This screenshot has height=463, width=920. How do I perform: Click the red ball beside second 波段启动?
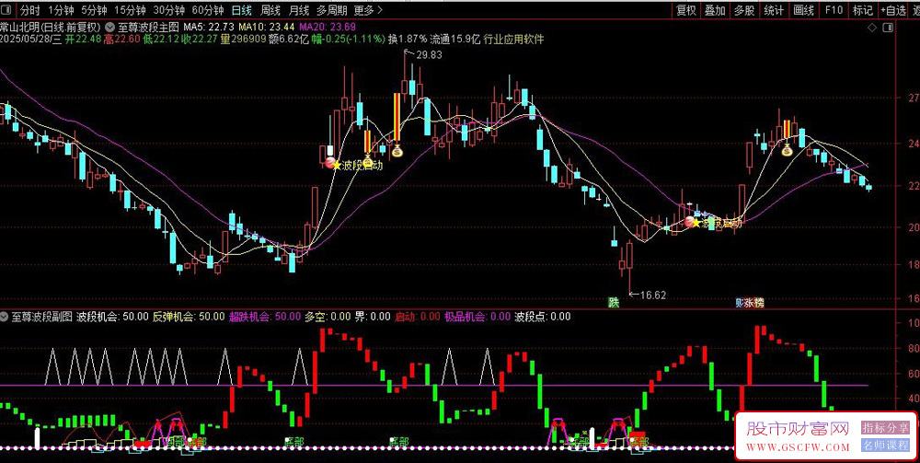coord(689,221)
